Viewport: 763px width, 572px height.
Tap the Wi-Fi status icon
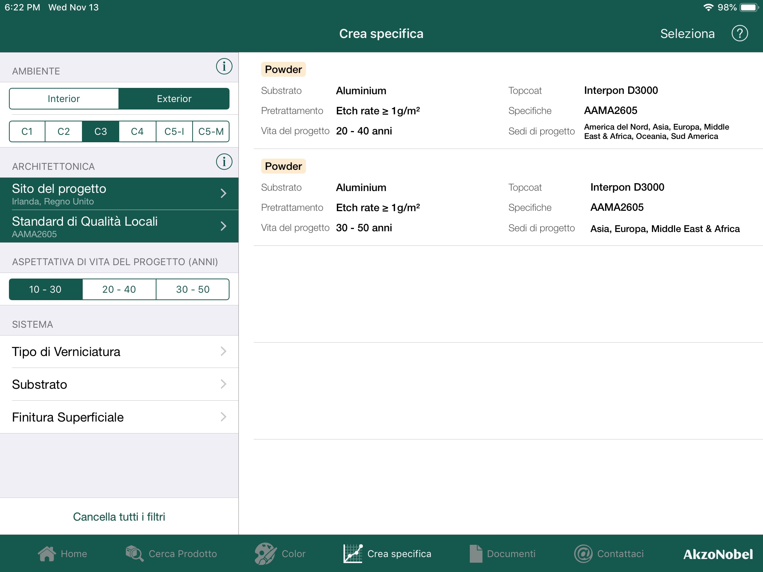(708, 7)
